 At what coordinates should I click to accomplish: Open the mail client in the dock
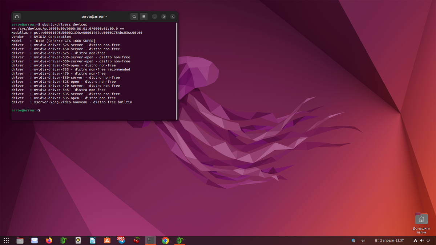coord(35,240)
